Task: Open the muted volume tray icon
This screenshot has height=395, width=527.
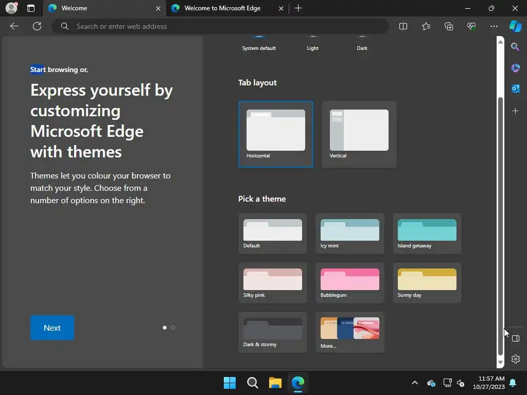Action: pos(461,383)
